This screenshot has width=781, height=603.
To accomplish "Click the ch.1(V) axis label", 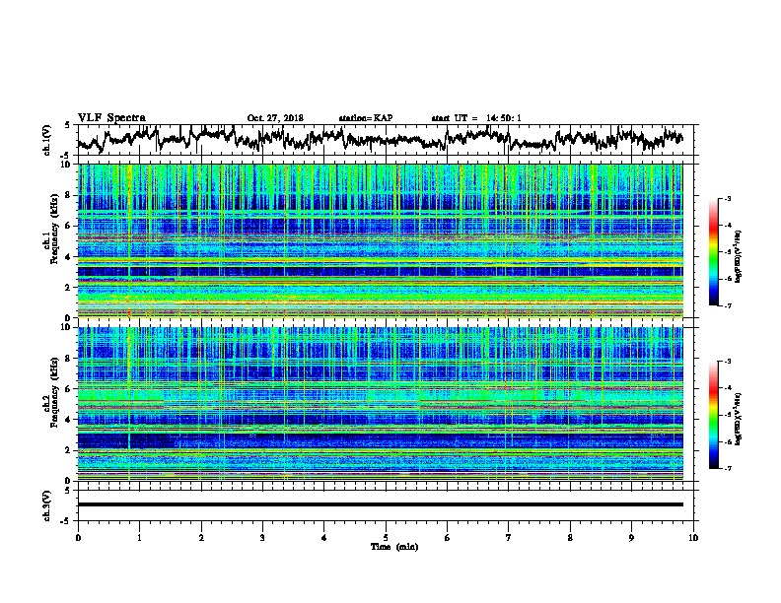I will coord(47,140).
